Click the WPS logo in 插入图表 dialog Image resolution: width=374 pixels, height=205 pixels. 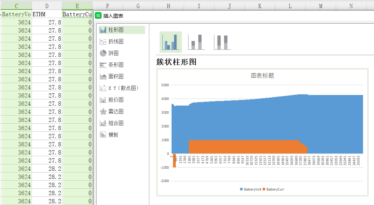click(x=98, y=16)
